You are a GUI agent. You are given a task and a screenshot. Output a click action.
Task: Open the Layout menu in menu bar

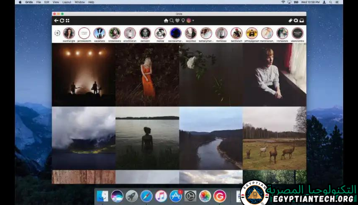pyautogui.click(x=66, y=2)
